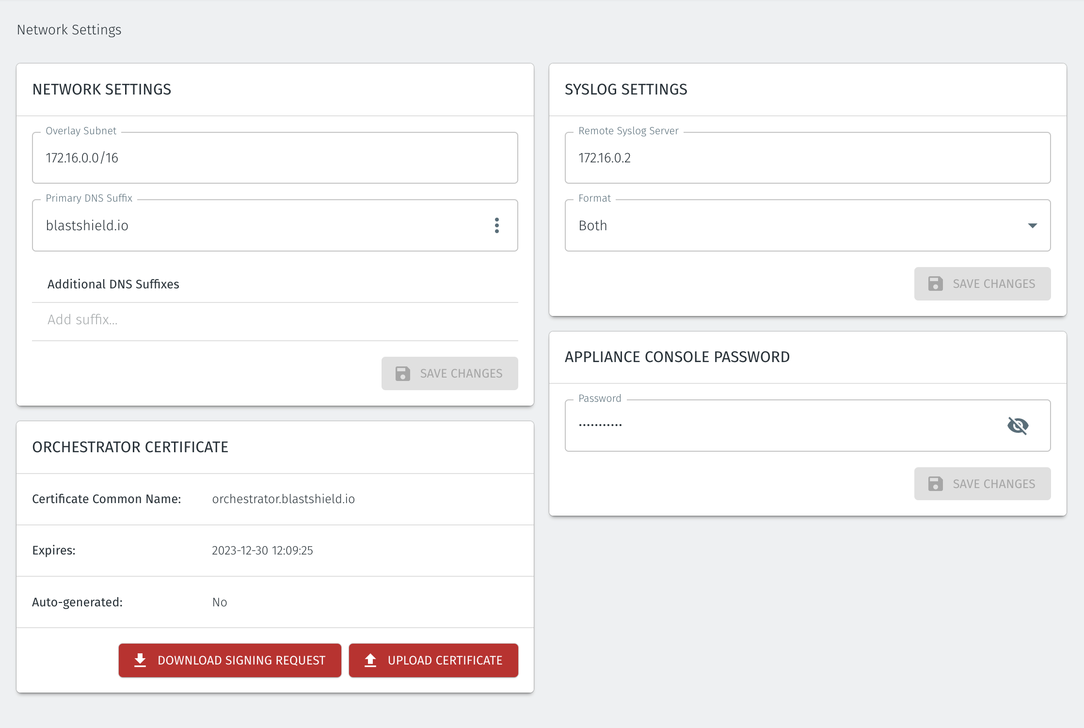This screenshot has width=1084, height=728.
Task: Select the Syslog Settings section header
Action: (x=626, y=89)
